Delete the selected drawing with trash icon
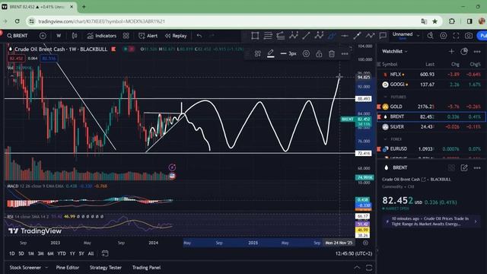The height and width of the screenshot is (274, 487). click(x=332, y=54)
